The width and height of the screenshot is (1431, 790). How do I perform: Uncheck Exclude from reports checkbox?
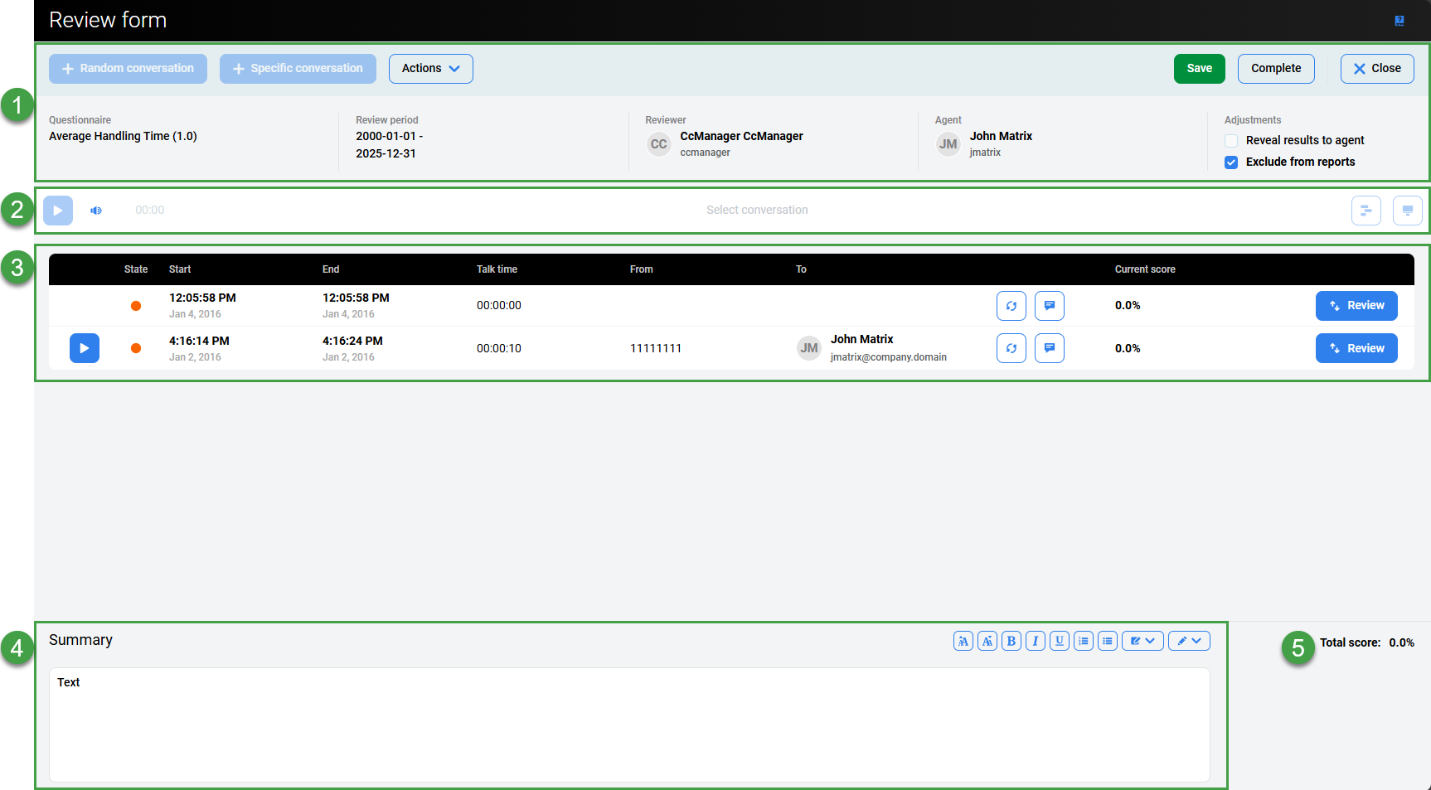(x=1231, y=162)
